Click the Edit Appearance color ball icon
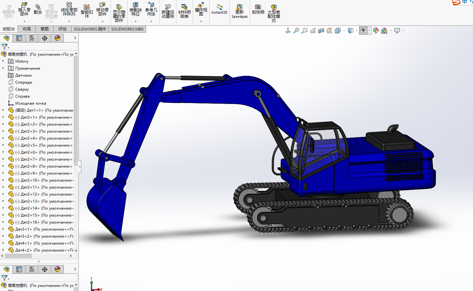 376,31
